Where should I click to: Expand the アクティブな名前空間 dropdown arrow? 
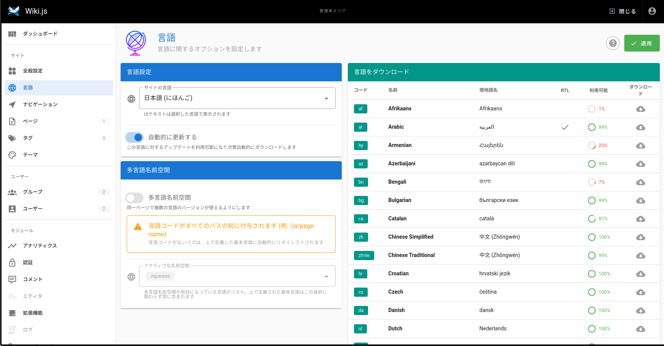coord(326,276)
